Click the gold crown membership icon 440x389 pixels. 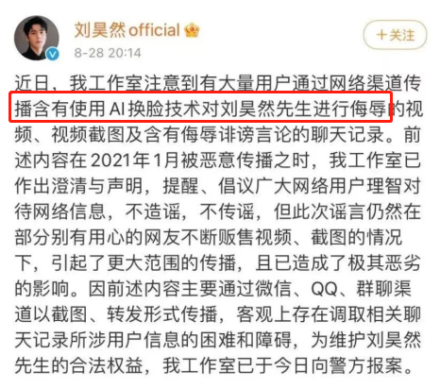[x=192, y=30]
